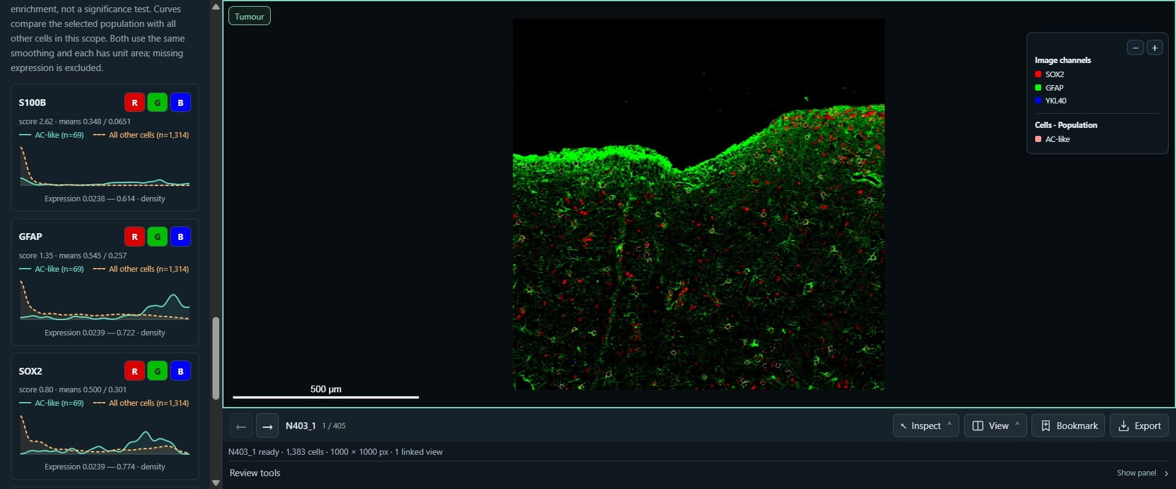This screenshot has width=1176, height=489.
Task: Click the 'score 1.35' GFAP stats line
Action: [x=73, y=255]
